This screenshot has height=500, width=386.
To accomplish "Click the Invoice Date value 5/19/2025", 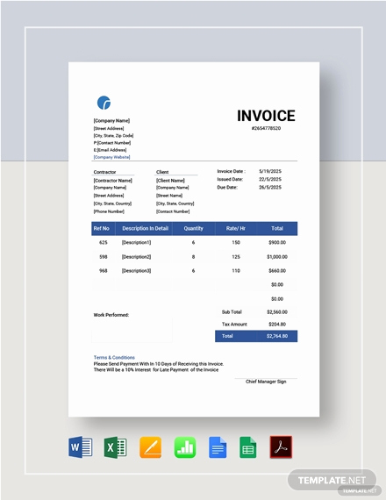I will pyautogui.click(x=270, y=171).
